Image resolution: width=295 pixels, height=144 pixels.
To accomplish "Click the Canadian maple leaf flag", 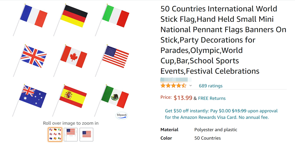I will click(x=74, y=57).
